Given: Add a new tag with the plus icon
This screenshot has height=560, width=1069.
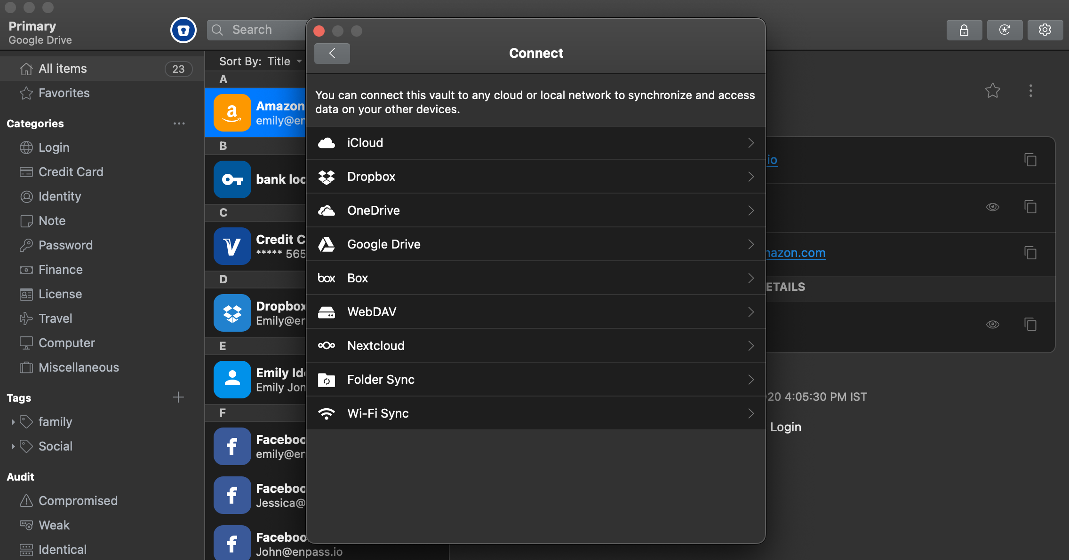Looking at the screenshot, I should (178, 397).
